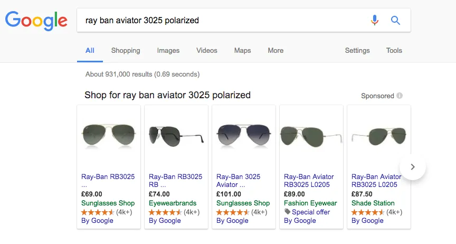This screenshot has width=456, height=244.
Task: Click the Eyewearbrands merchant name
Action: tap(173, 203)
